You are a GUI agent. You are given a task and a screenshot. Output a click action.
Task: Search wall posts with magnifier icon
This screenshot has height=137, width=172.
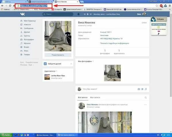click(146, 98)
